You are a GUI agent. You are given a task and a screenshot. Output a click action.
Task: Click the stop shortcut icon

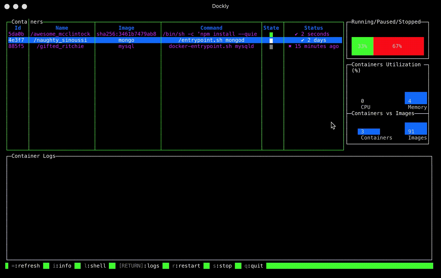click(x=206, y=266)
